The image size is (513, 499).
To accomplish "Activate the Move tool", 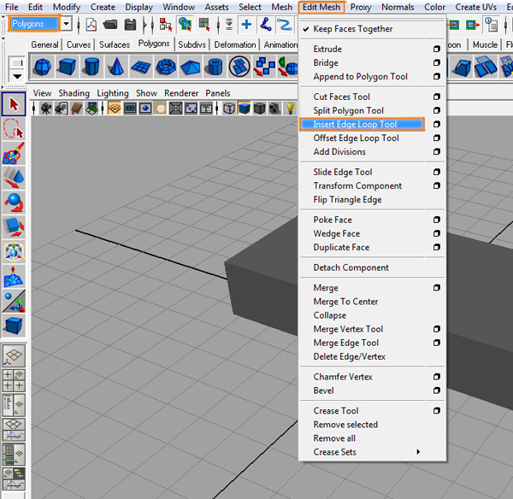I will click(14, 178).
